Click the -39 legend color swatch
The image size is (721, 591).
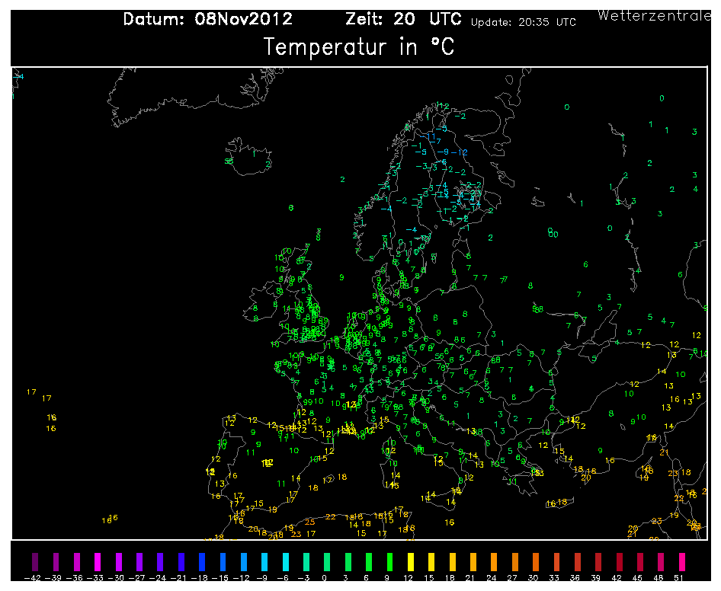pyautogui.click(x=56, y=562)
